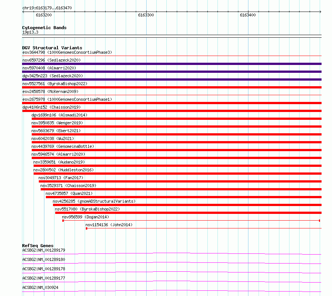The width and height of the screenshot is (332, 296).
Task: Click the 19p13.3 band label
Action: (30, 32)
